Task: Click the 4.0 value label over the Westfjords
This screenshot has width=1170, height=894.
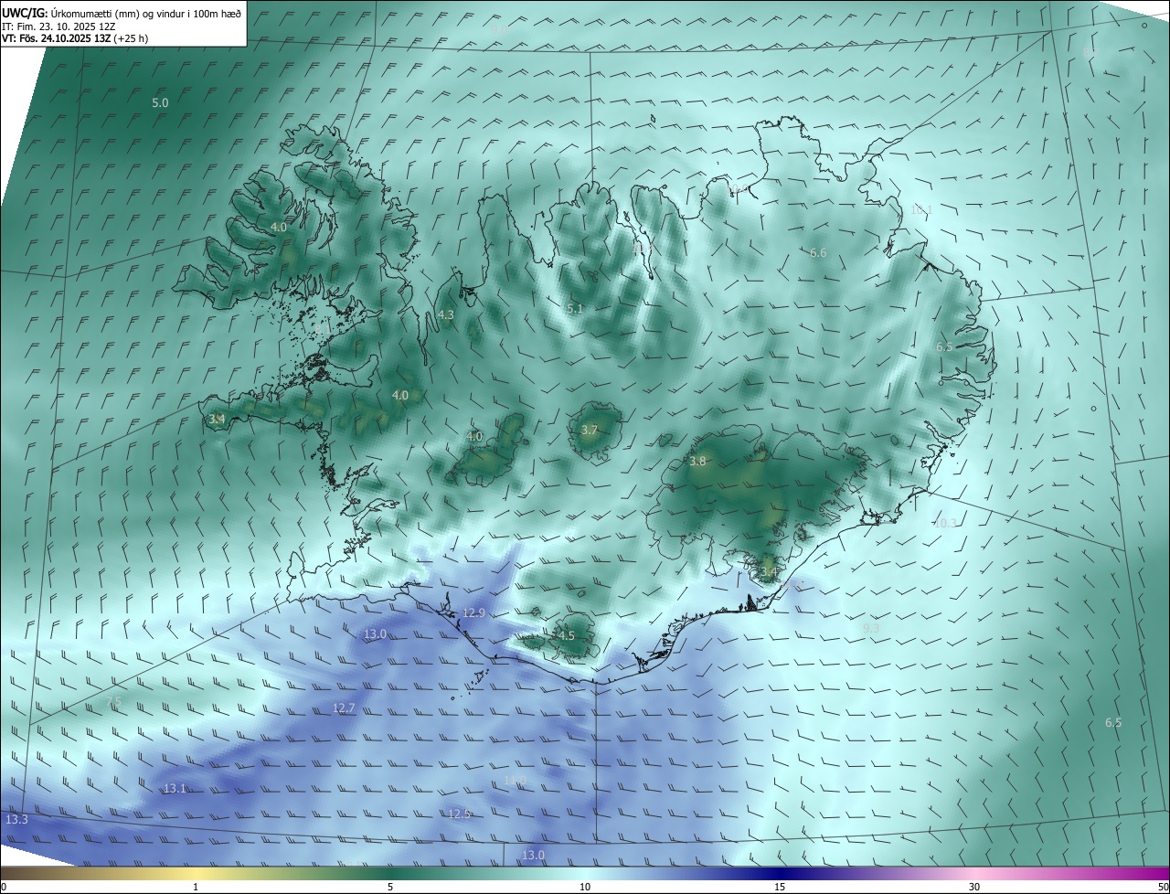Action: coord(279,227)
